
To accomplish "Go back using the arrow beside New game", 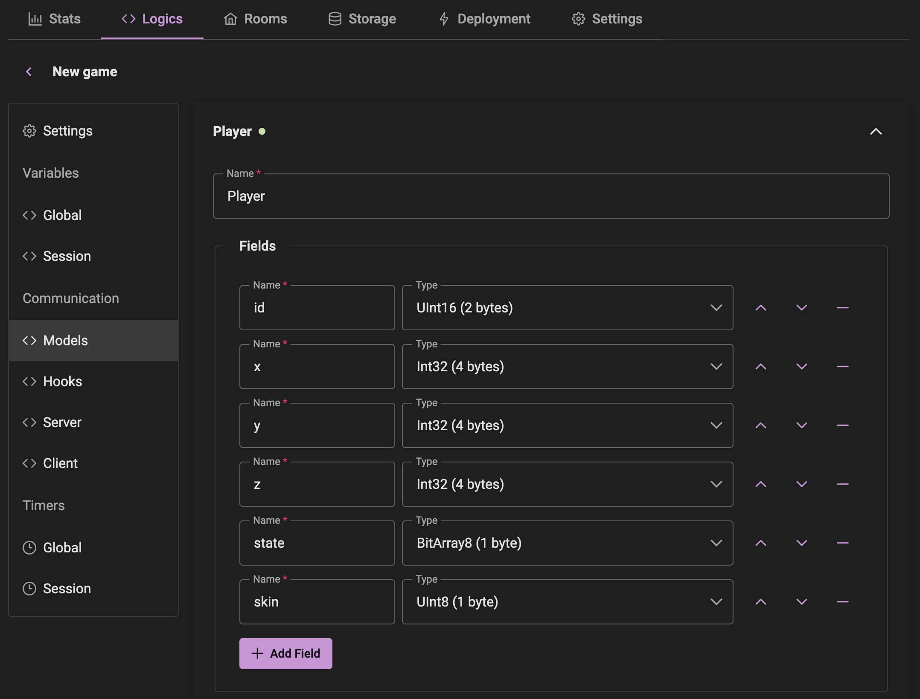I will point(29,72).
